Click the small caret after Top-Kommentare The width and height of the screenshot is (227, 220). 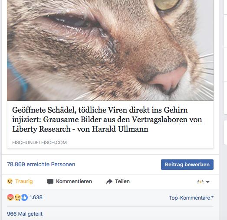coord(212,197)
